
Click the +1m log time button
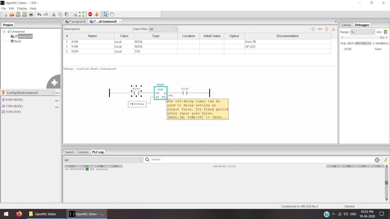click(101, 166)
